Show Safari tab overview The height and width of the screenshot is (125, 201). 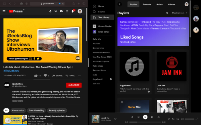(x=84, y=3)
